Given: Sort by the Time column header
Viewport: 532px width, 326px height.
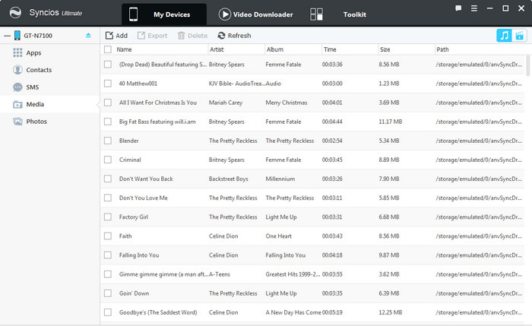Looking at the screenshot, I should (330, 49).
